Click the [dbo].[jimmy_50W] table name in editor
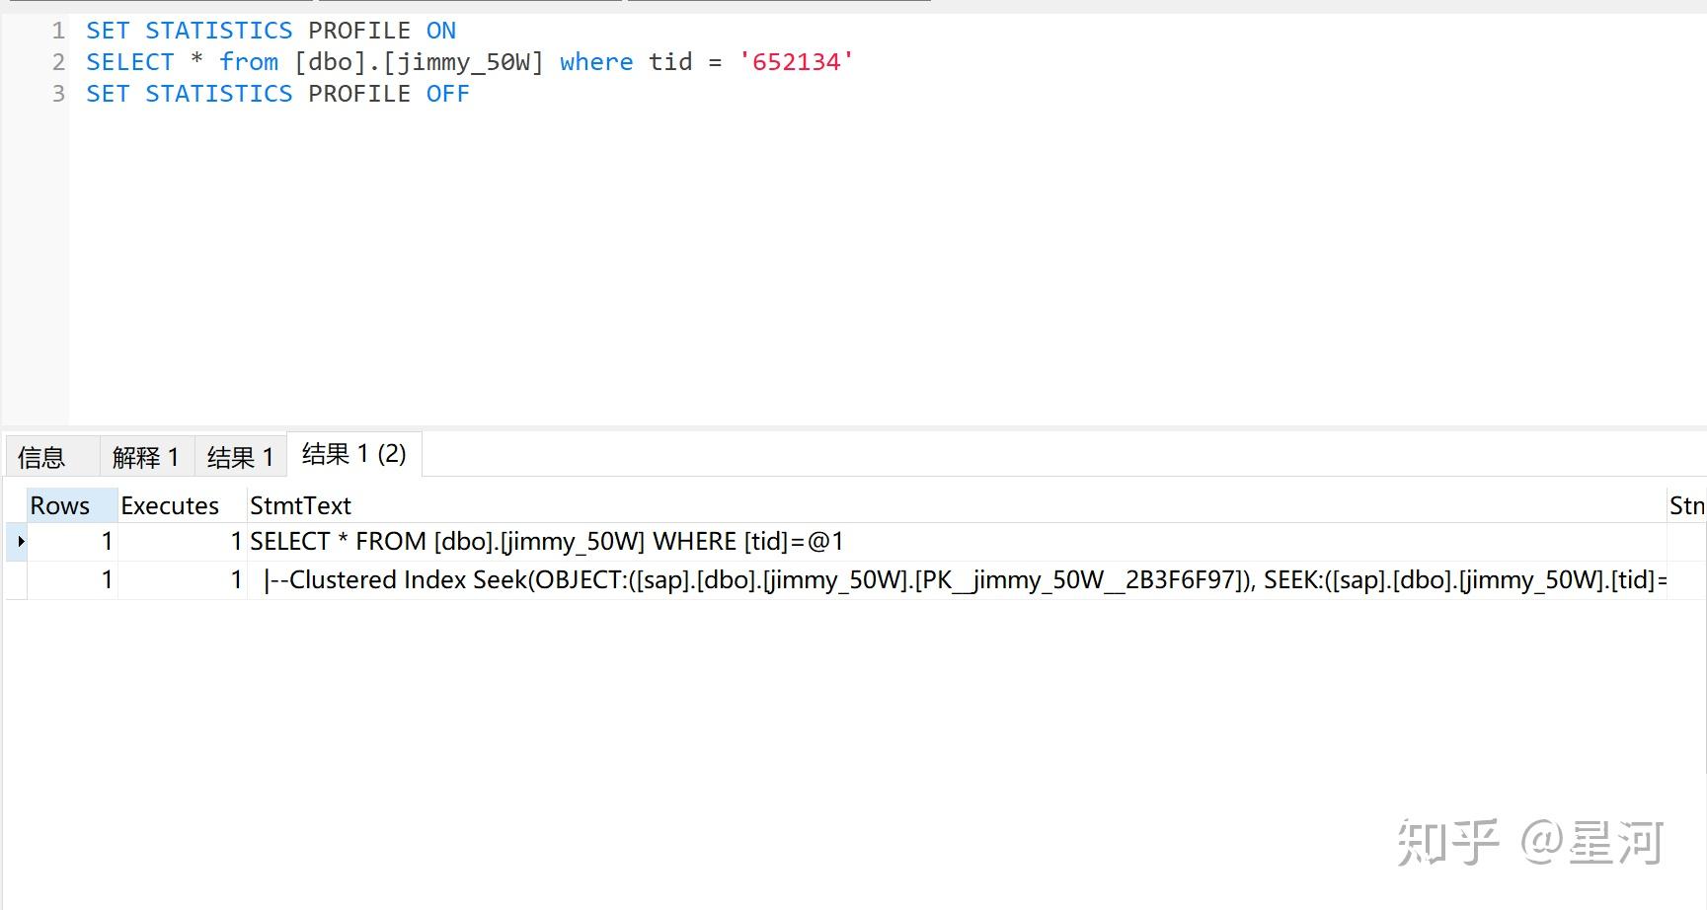This screenshot has width=1707, height=910. pos(419,62)
